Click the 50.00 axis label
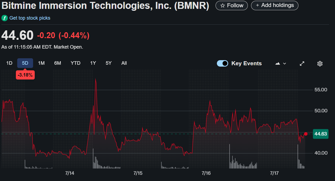 click(321, 111)
